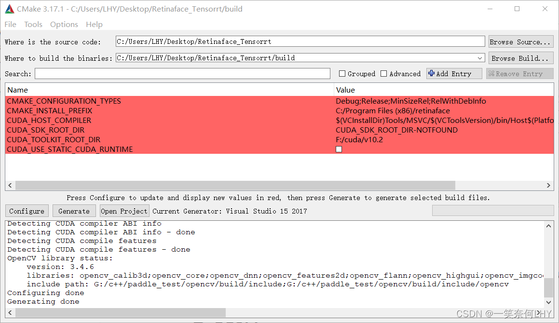Open the Options menu
Image resolution: width=559 pixels, height=323 pixels.
(x=64, y=24)
